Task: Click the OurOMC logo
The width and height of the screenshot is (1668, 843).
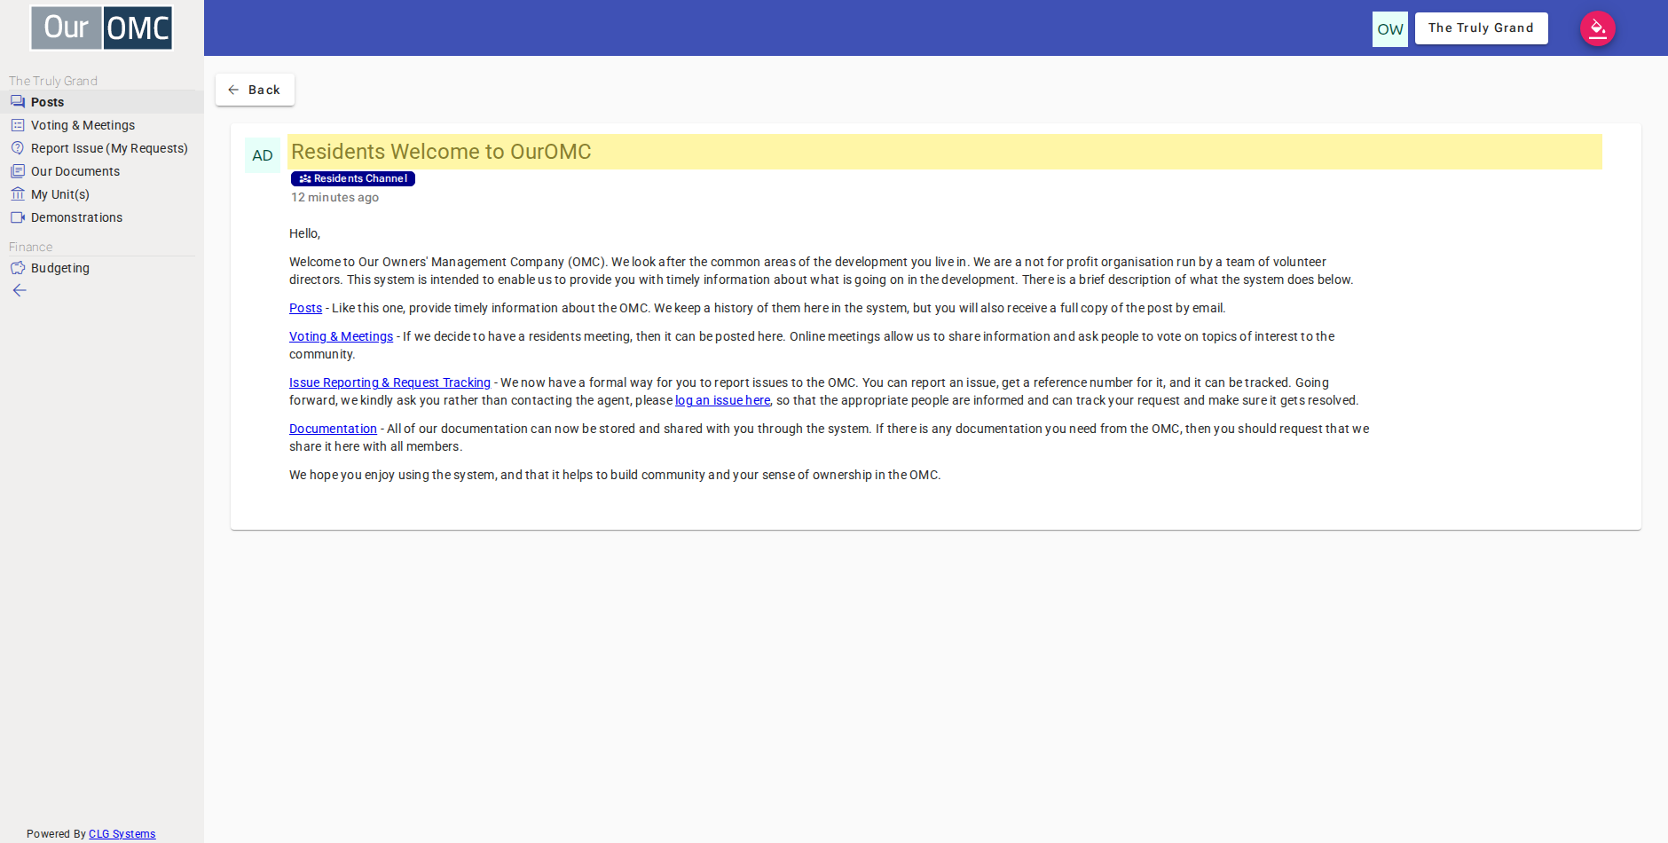Action: pyautogui.click(x=102, y=28)
